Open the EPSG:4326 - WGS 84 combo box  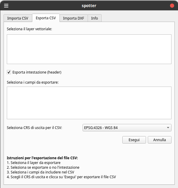pos(124,128)
